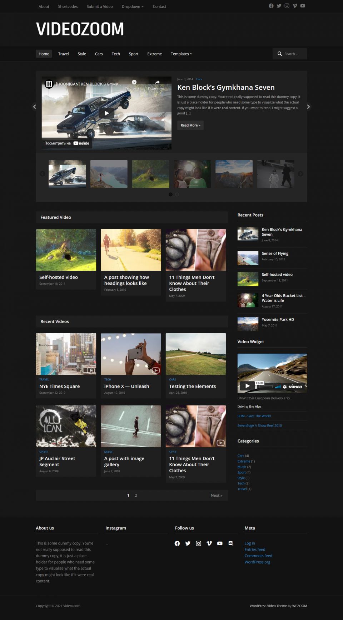Image resolution: width=343 pixels, height=620 pixels.
Task: Adjust the Vimeo player volume bars
Action: 278,387
